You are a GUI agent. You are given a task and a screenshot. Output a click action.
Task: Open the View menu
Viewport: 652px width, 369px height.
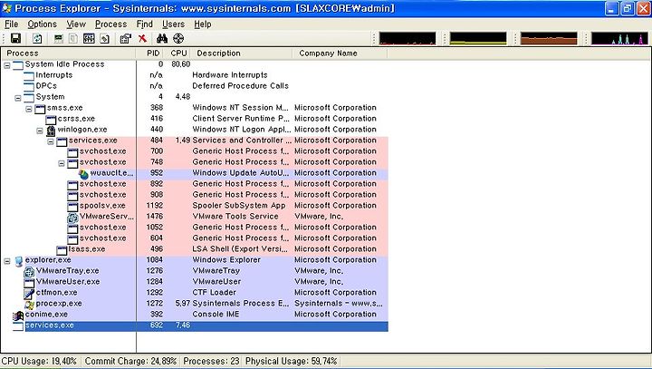tap(76, 24)
